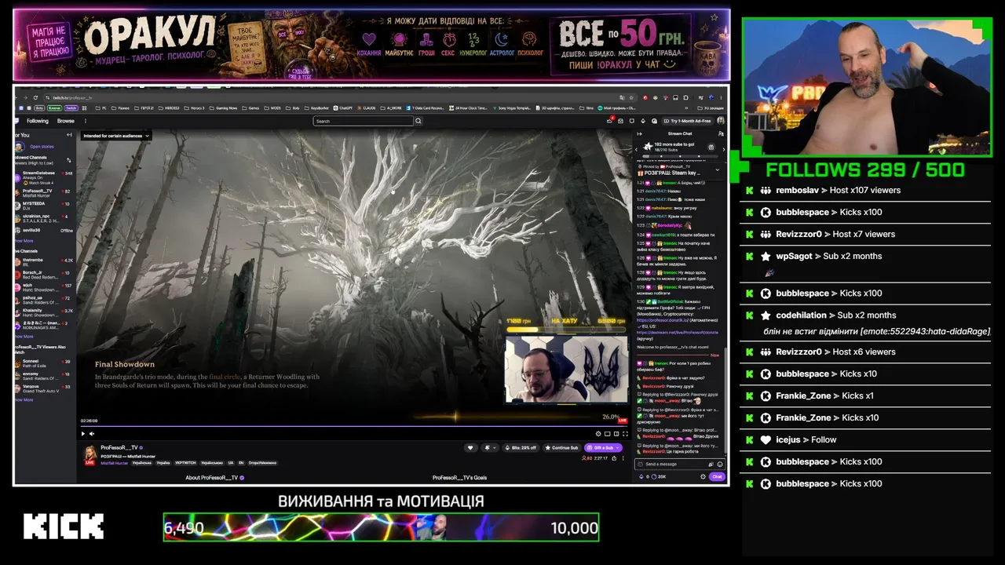Image resolution: width=1005 pixels, height=565 pixels.
Task: Open the browser extensions puzzle icon
Action: coord(686,97)
